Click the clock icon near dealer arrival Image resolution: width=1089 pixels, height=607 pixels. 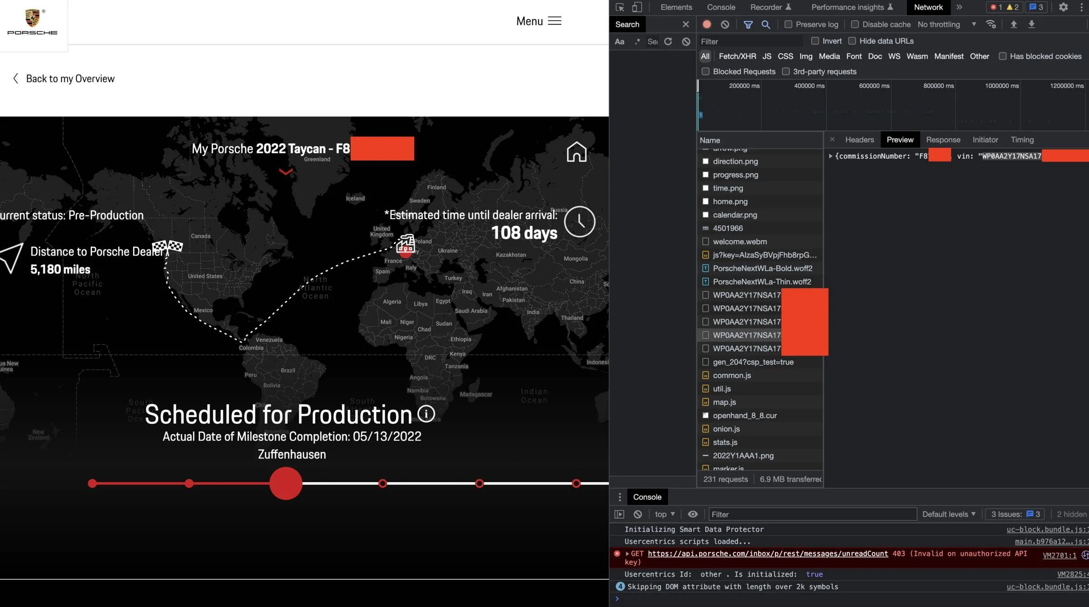pos(579,222)
